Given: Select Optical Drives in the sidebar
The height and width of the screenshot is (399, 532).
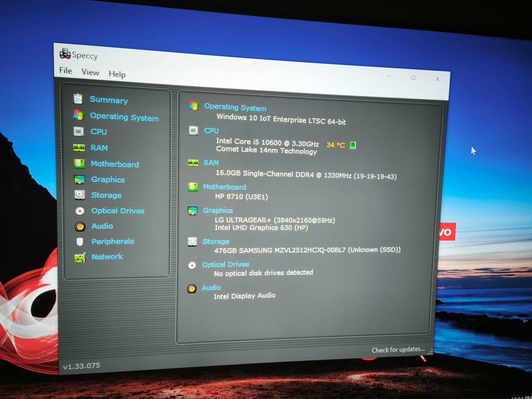Looking at the screenshot, I should coord(117,211).
